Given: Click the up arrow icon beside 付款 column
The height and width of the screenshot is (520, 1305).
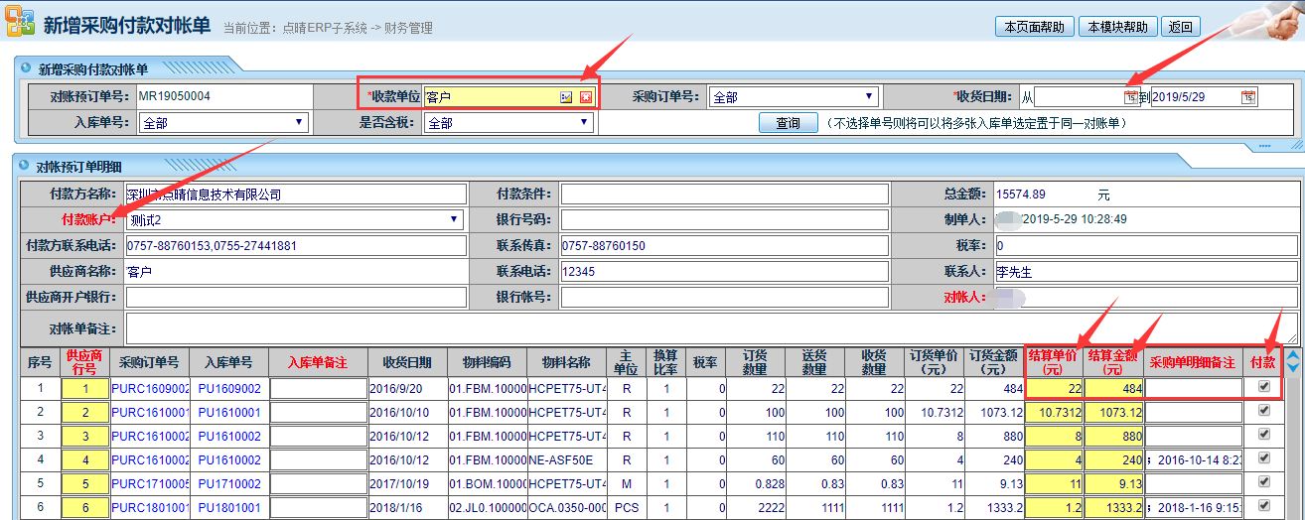Looking at the screenshot, I should tap(1292, 354).
